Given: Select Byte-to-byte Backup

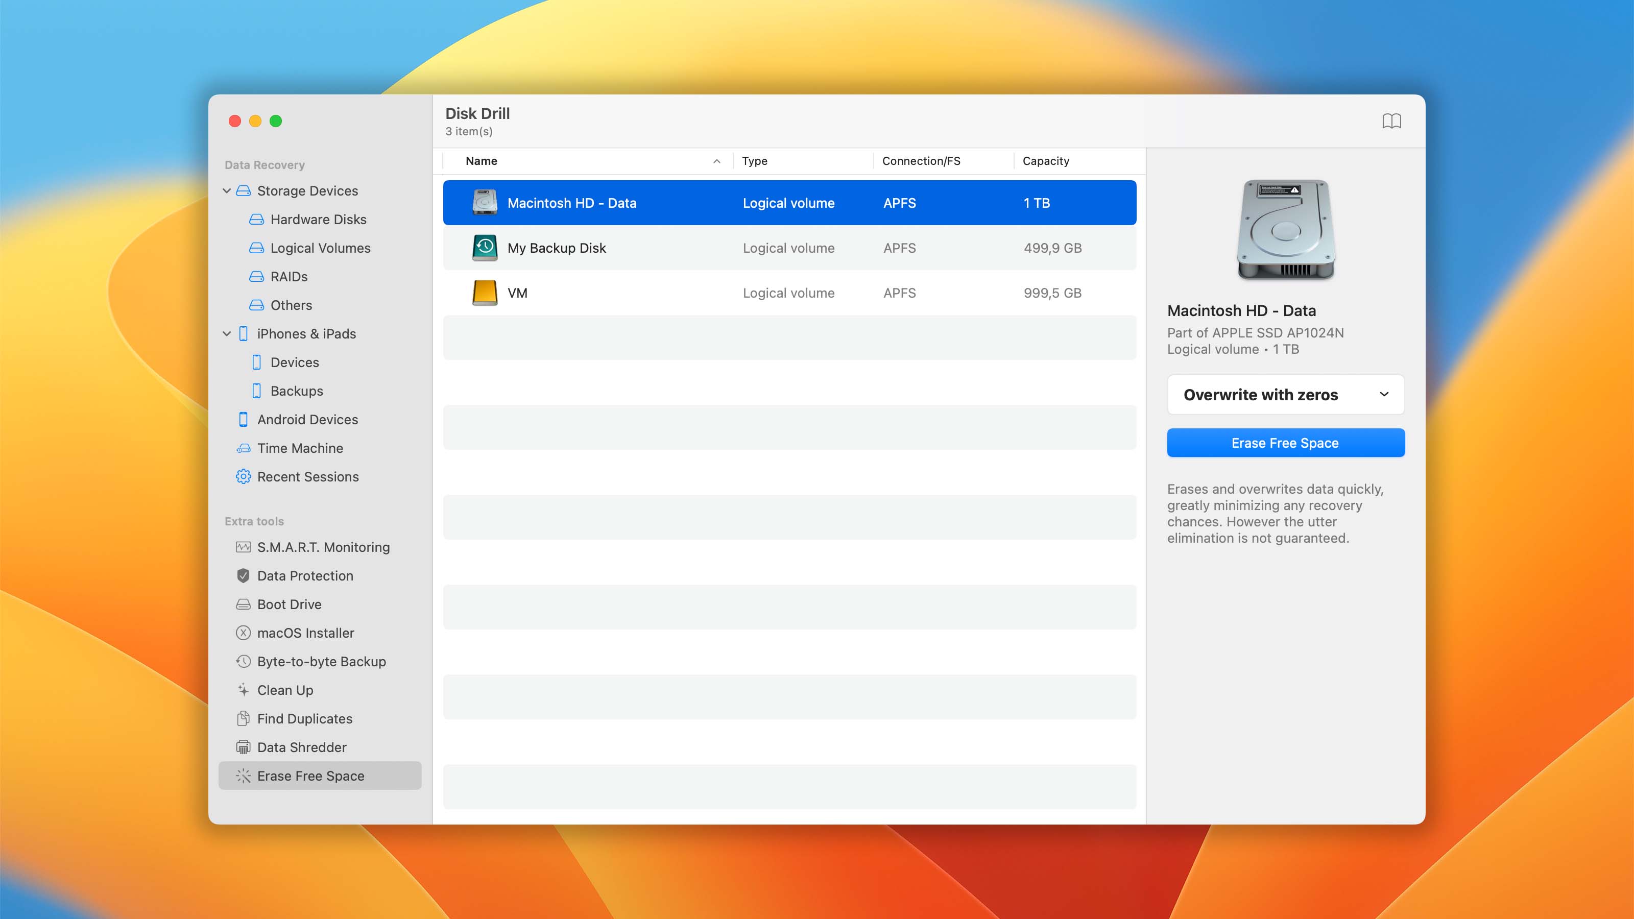Looking at the screenshot, I should click(321, 661).
